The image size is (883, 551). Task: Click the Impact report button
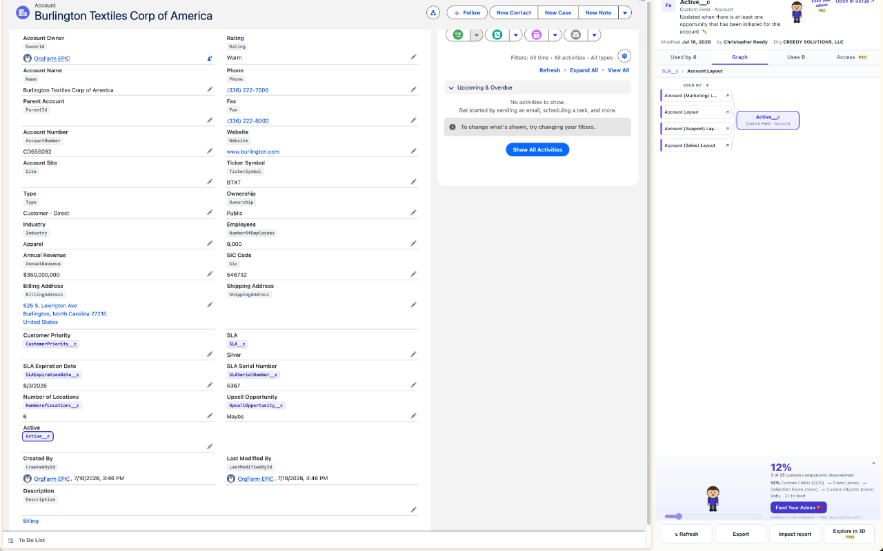[x=795, y=534]
